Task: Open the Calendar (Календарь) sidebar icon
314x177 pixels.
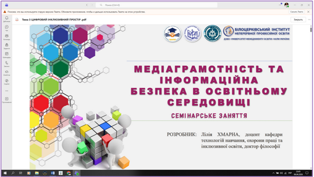Action: tap(7, 55)
